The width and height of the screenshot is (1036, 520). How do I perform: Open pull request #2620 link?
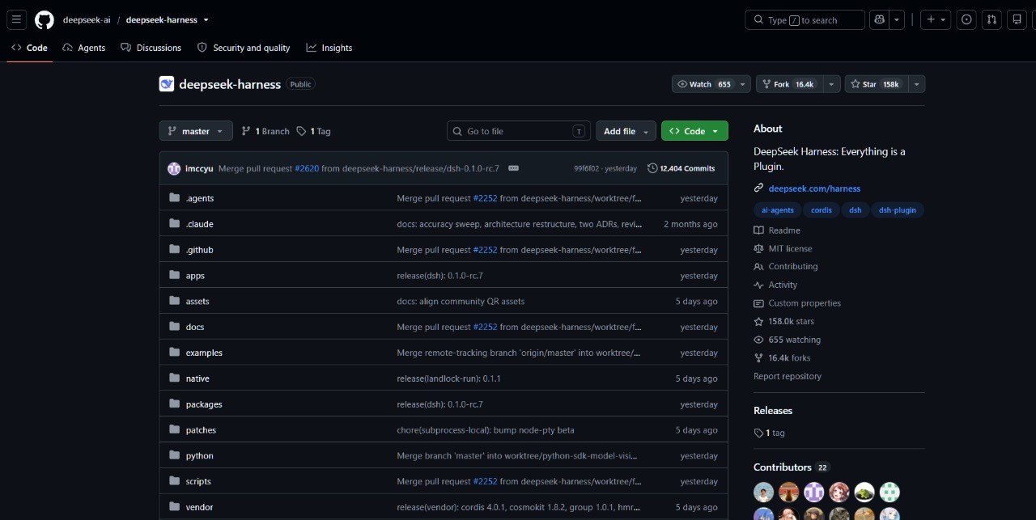pos(307,168)
